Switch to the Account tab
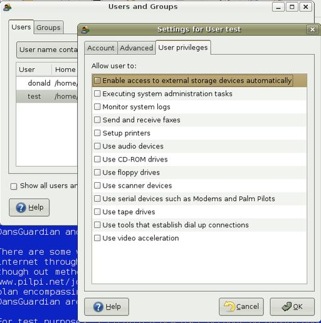 [x=101, y=48]
